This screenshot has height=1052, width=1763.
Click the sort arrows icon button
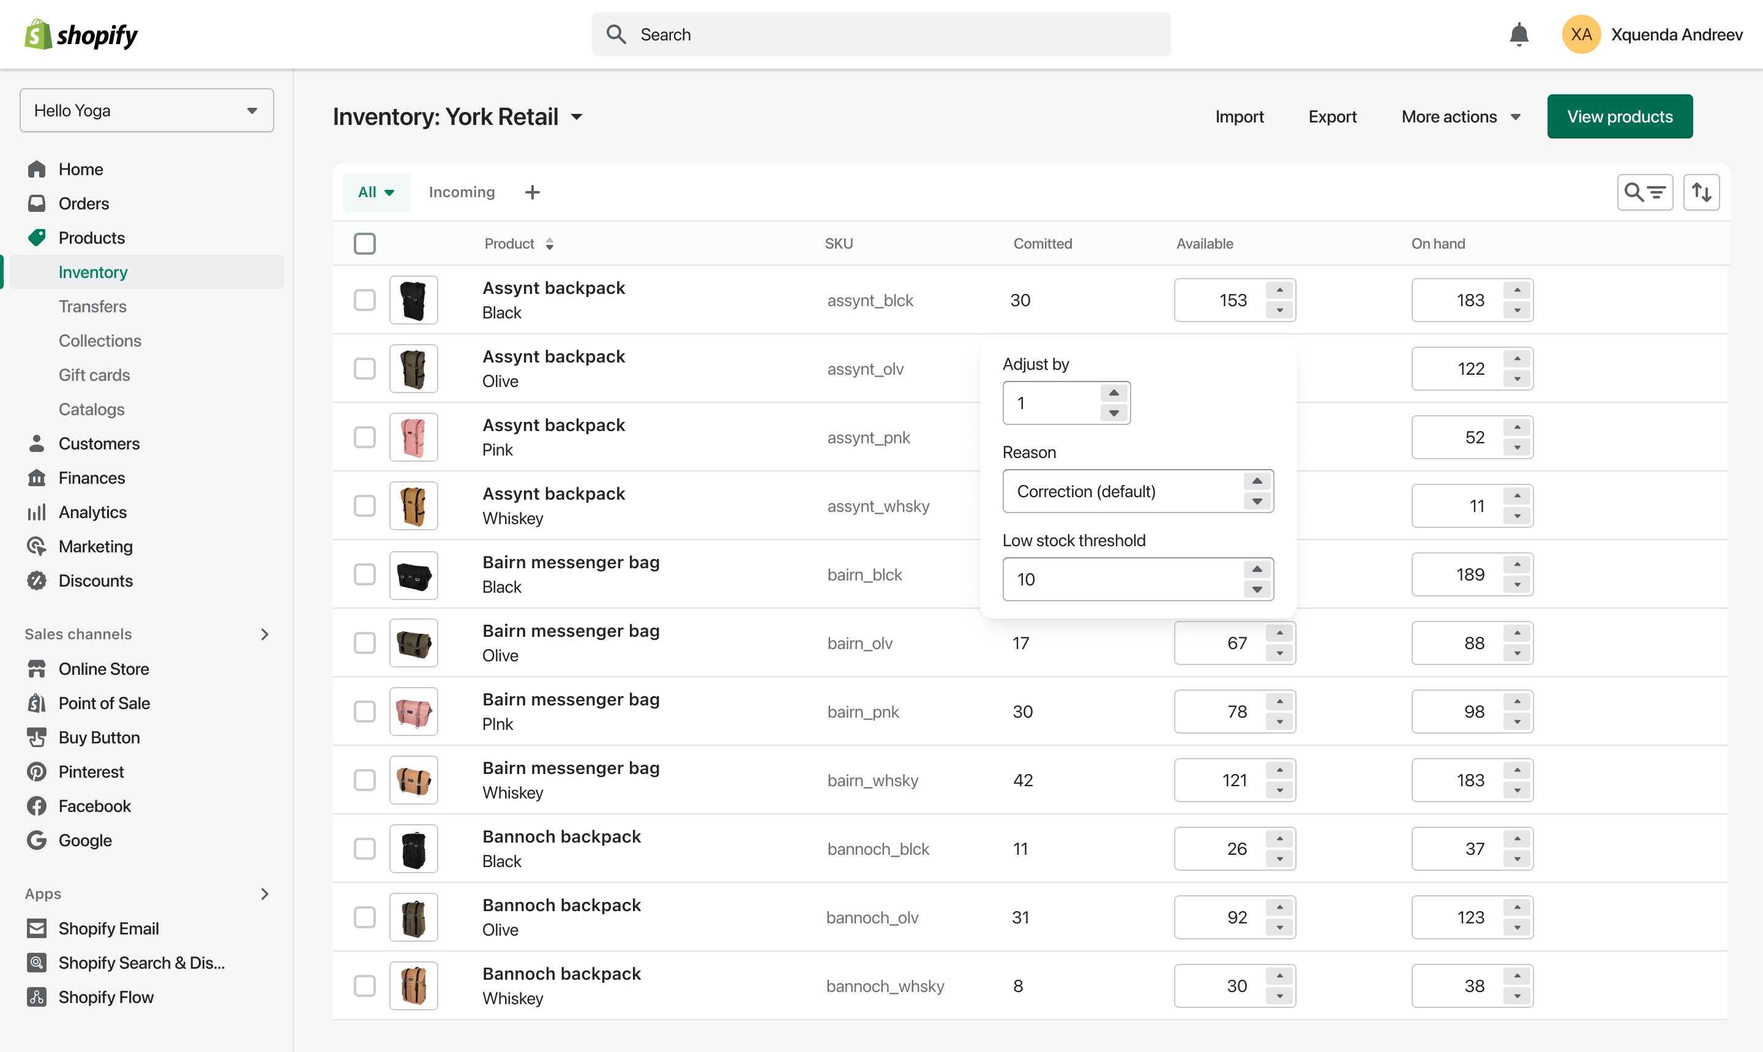(x=1701, y=192)
